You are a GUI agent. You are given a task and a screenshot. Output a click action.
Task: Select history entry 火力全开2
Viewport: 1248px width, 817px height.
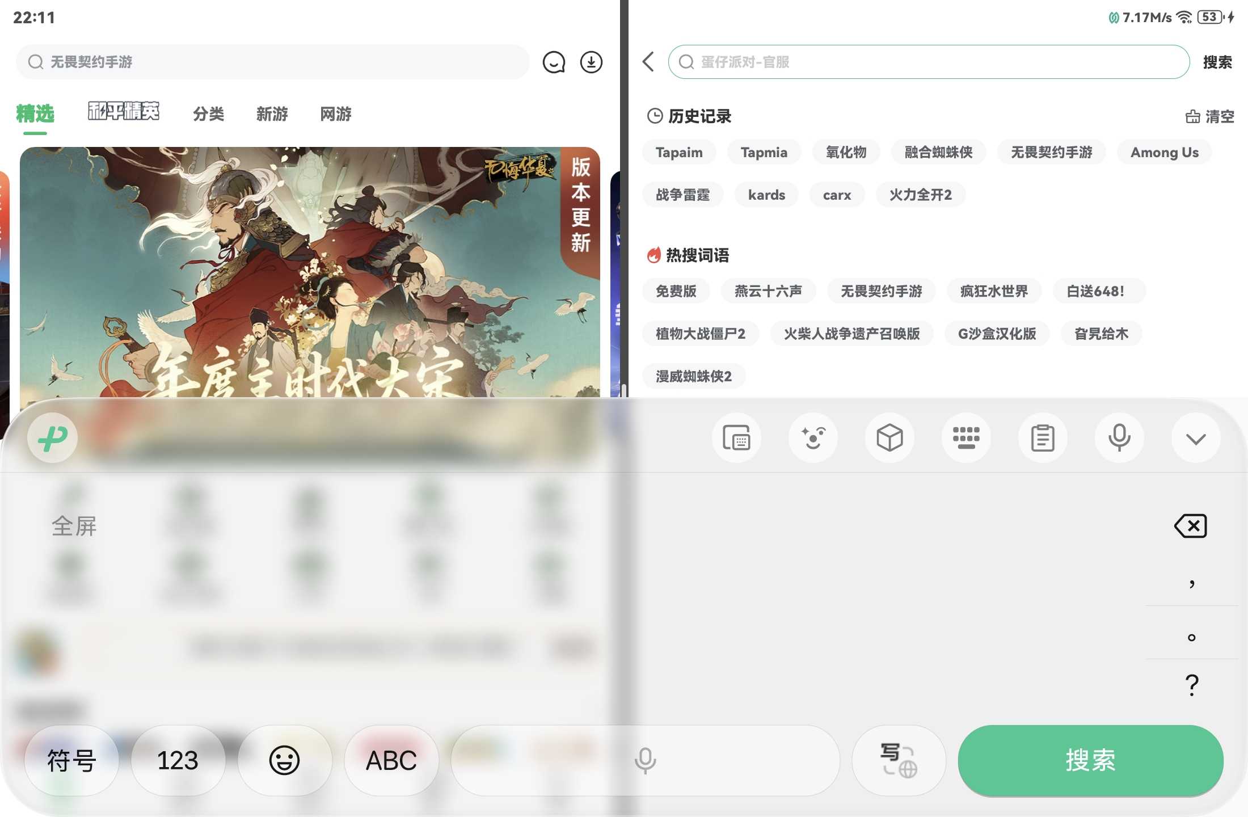tap(921, 195)
